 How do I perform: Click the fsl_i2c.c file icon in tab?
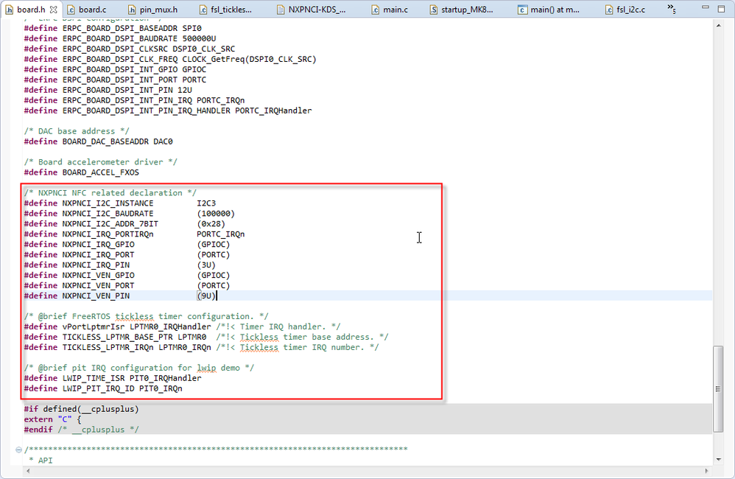[x=609, y=10]
